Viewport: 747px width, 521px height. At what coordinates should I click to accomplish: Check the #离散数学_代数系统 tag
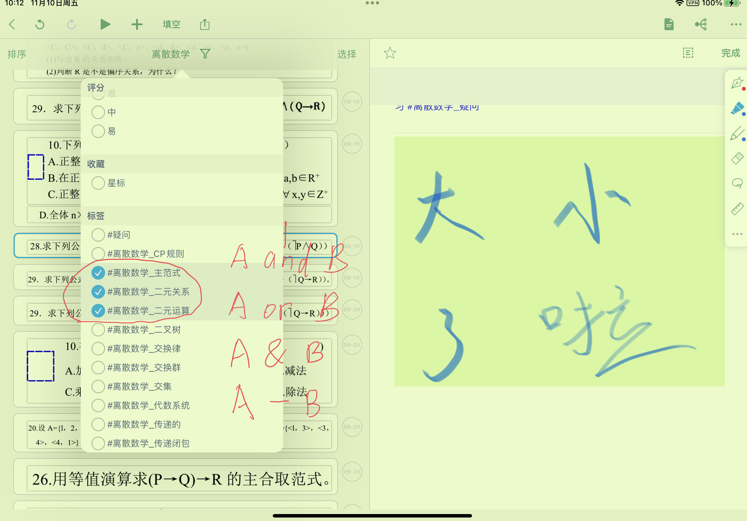click(x=98, y=405)
